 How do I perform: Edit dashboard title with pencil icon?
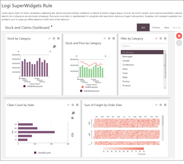click(52, 26)
